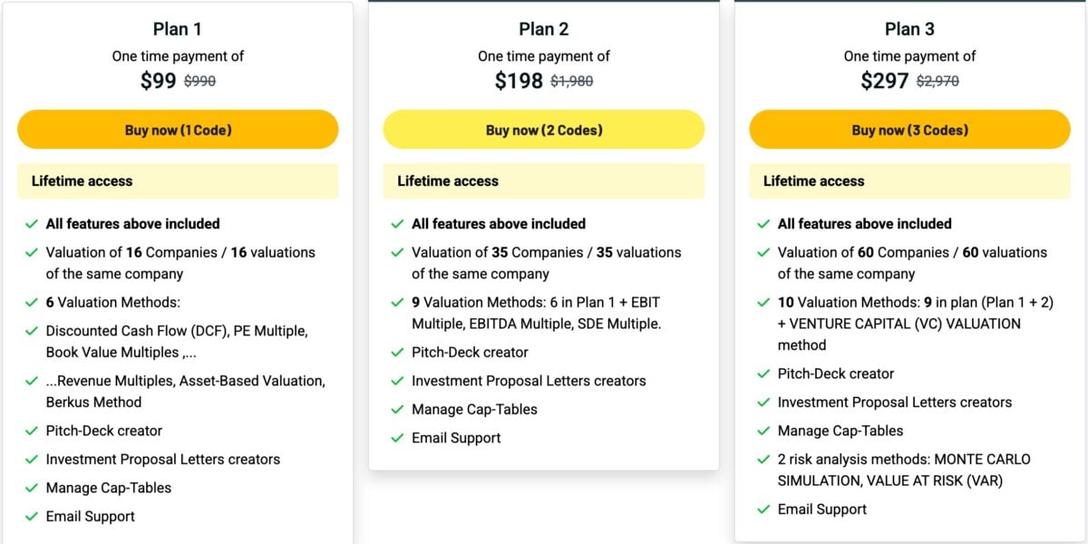Select Buy now (3 Codes) button

coord(909,130)
